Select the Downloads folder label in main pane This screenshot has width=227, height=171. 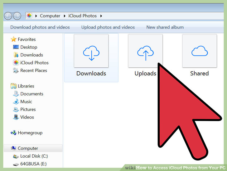tap(91, 74)
